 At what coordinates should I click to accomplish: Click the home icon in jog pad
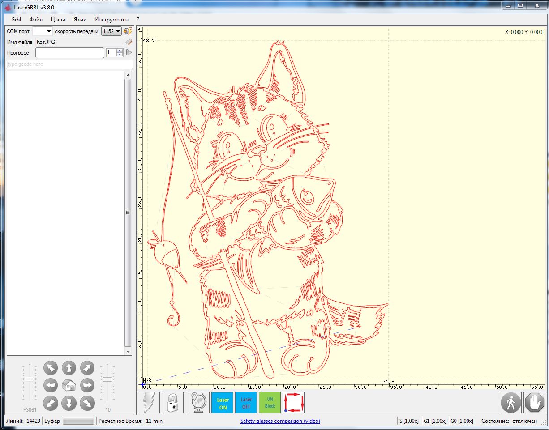(x=69, y=385)
